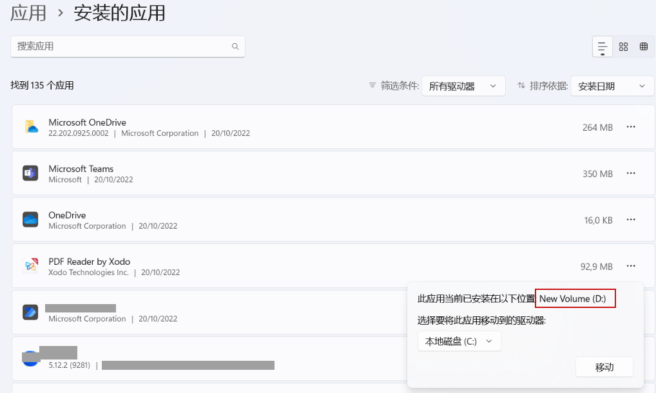Click the 264 MB size value
Viewport: 656px width, 393px height.
coord(597,128)
